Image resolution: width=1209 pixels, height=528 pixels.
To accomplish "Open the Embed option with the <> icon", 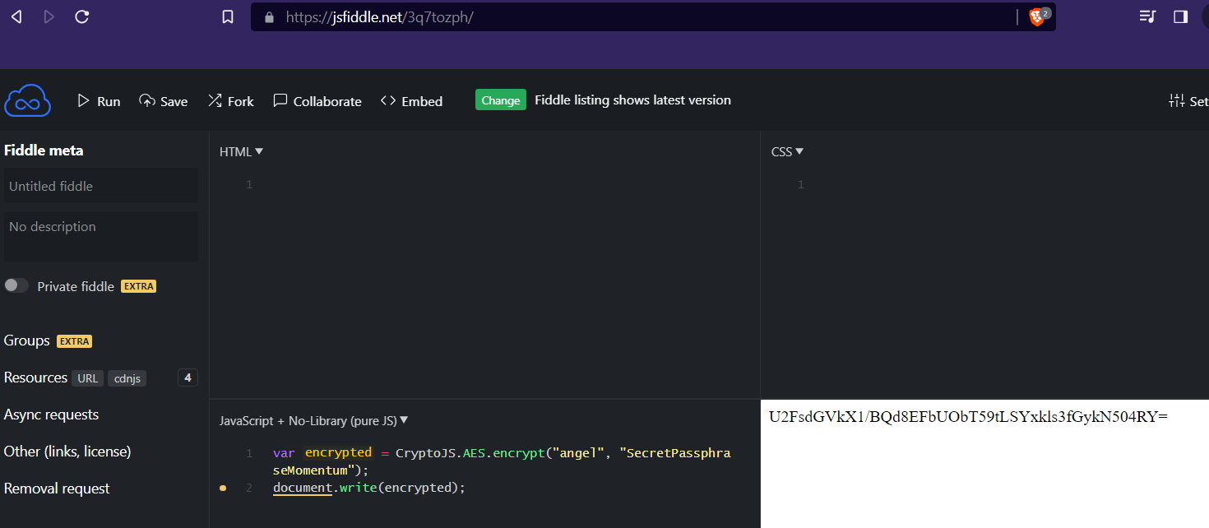I will pyautogui.click(x=387, y=100).
